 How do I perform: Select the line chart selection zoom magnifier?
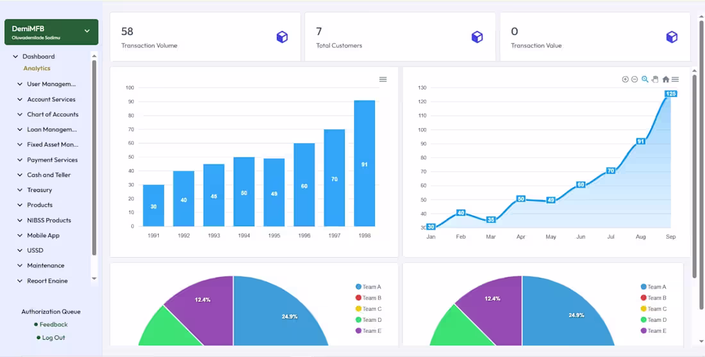point(645,79)
